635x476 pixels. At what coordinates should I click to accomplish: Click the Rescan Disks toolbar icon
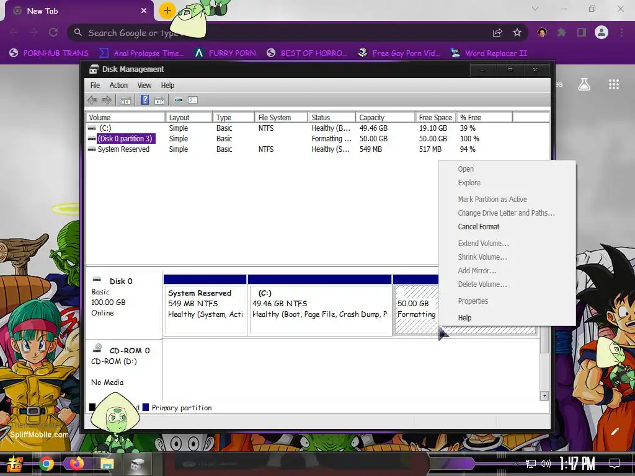click(x=178, y=100)
